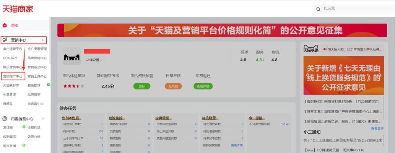
Task: Go to next slide in 天猫头条 carousel
Action: (x=380, y=75)
